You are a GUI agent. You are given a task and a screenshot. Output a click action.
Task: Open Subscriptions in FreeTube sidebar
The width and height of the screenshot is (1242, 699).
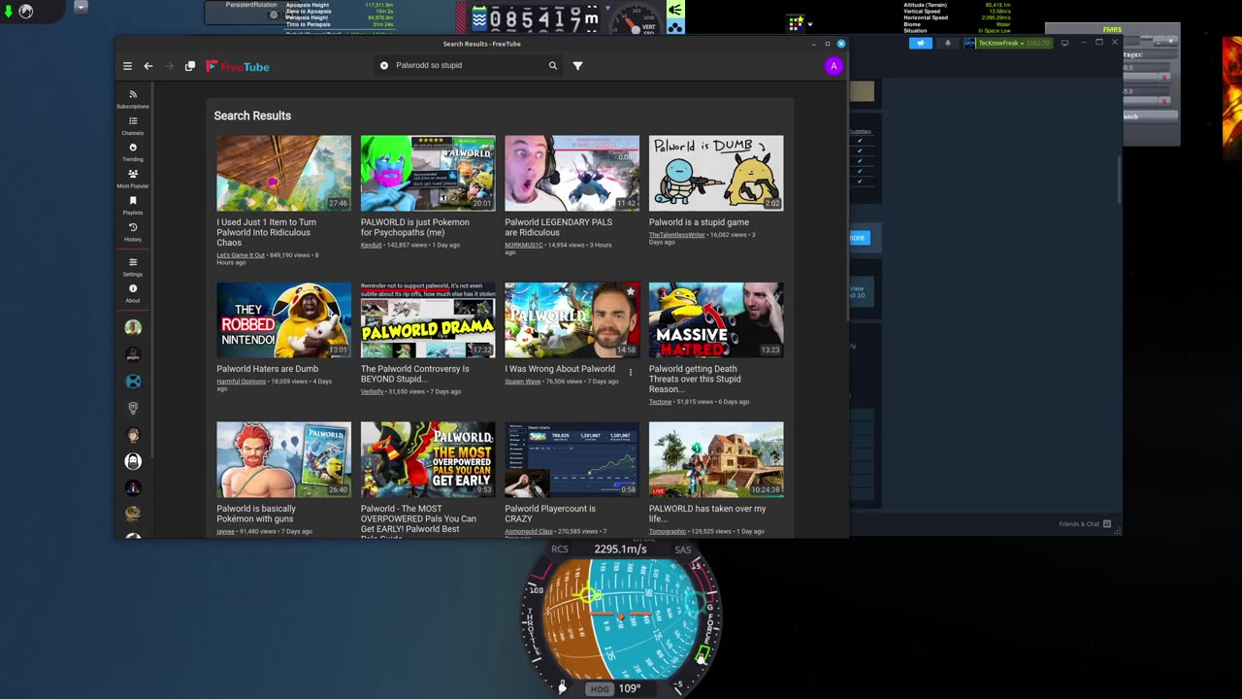[133, 99]
